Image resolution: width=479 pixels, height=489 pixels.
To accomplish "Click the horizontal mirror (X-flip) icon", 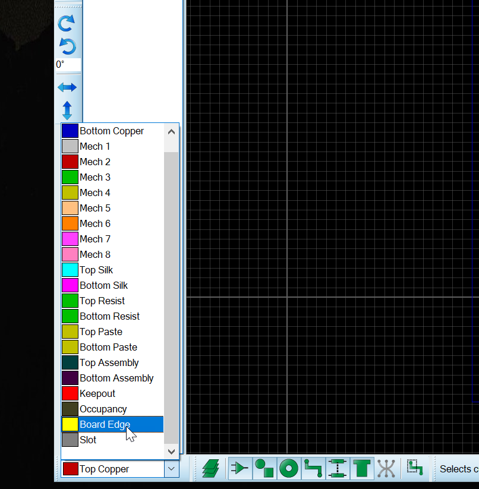I will pos(67,87).
